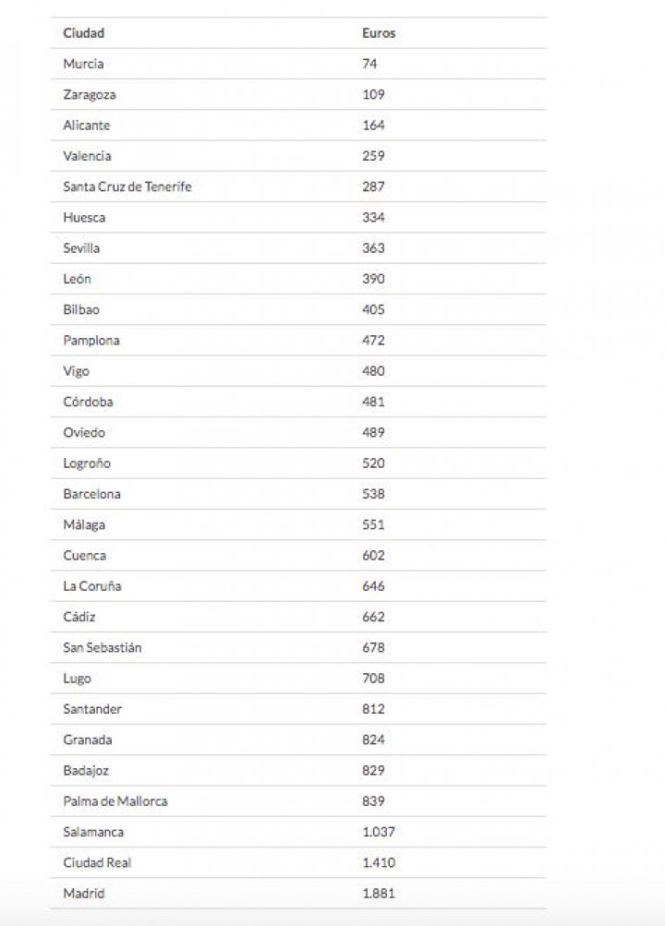Click the 1.881 value for Madrid

(379, 893)
